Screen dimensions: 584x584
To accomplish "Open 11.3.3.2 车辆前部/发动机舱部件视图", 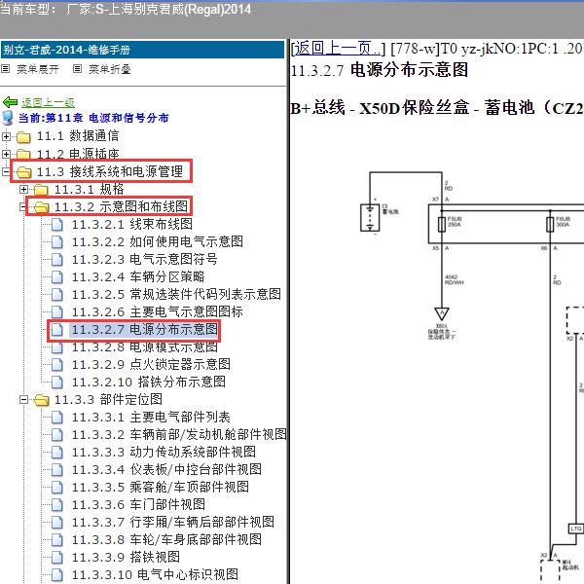I will tap(179, 435).
